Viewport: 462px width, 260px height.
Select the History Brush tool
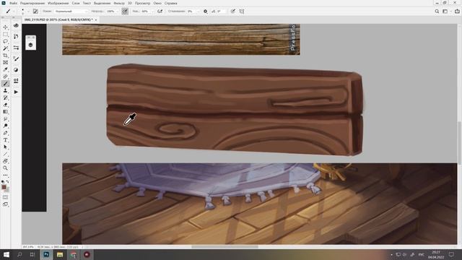(5, 98)
